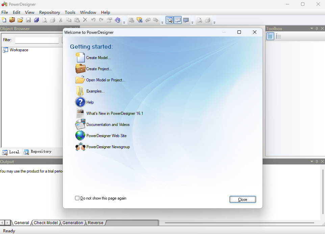This screenshot has height=234, width=325.
Task: Click the blue Help question mark icon
Action: pyautogui.click(x=80, y=102)
